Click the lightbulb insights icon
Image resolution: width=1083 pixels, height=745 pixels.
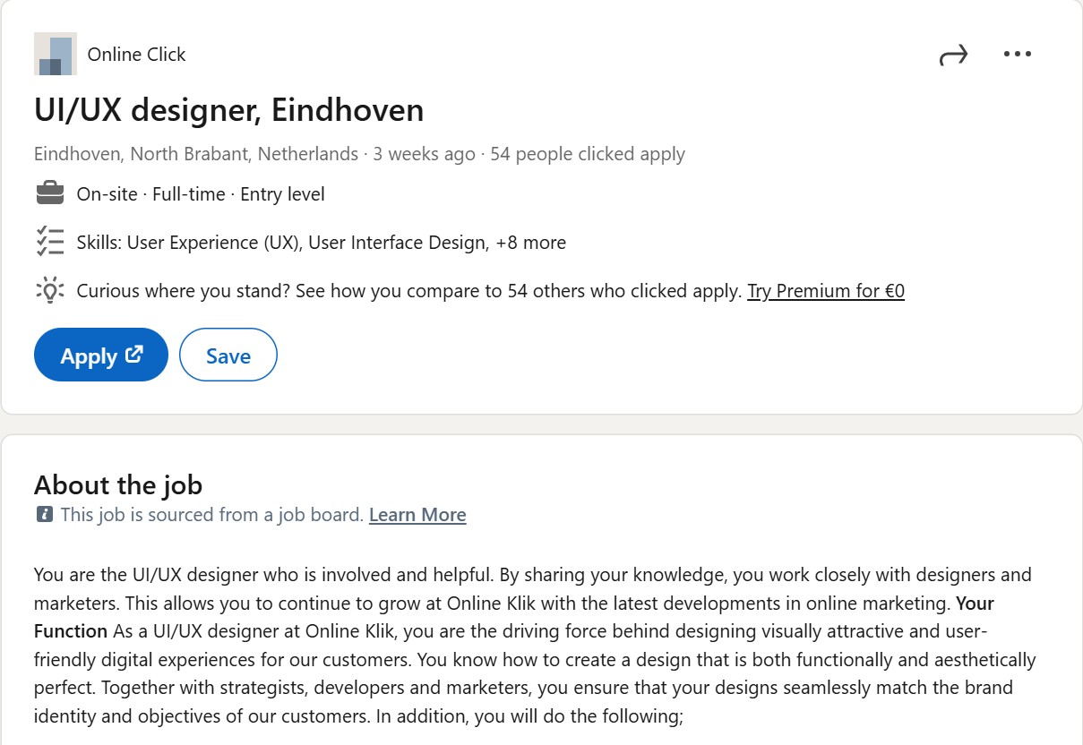tap(50, 290)
